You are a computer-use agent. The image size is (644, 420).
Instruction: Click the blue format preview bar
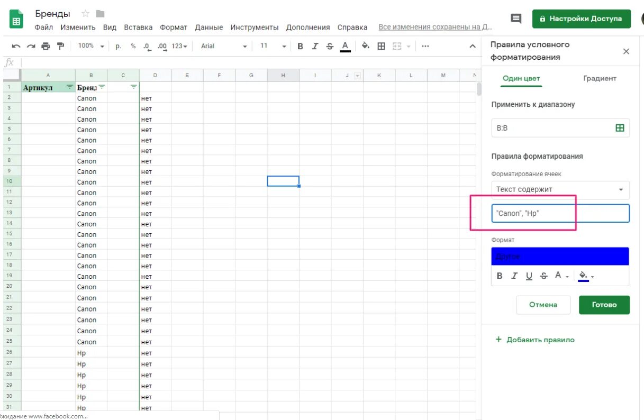[560, 257]
